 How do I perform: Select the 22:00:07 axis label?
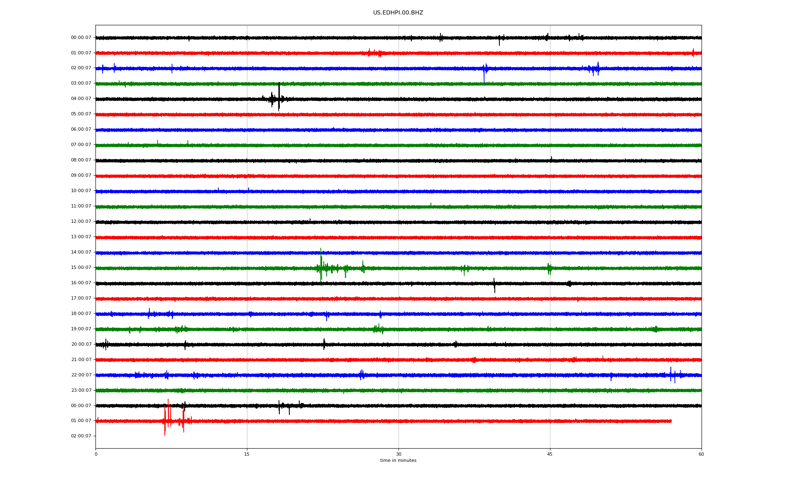(x=81, y=375)
